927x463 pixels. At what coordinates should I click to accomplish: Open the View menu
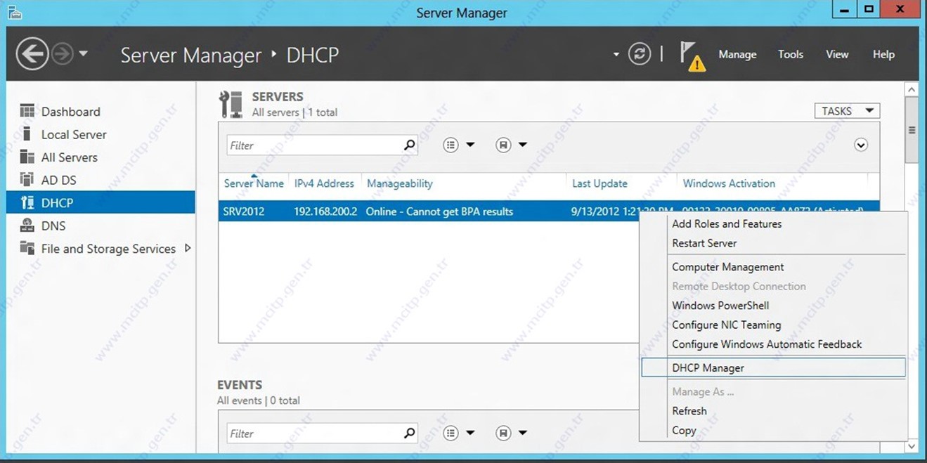[837, 54]
